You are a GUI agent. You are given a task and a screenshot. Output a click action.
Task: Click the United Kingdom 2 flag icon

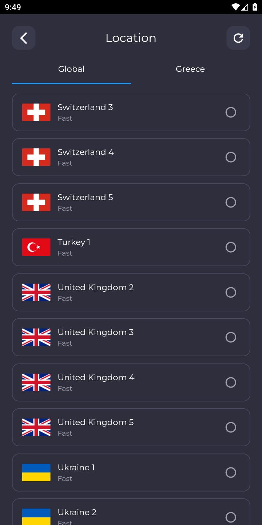click(36, 292)
